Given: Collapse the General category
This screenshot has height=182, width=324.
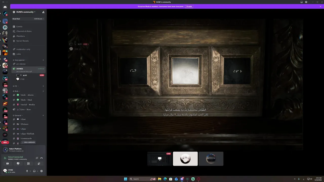Looking at the screenshot, I should coord(18,116).
